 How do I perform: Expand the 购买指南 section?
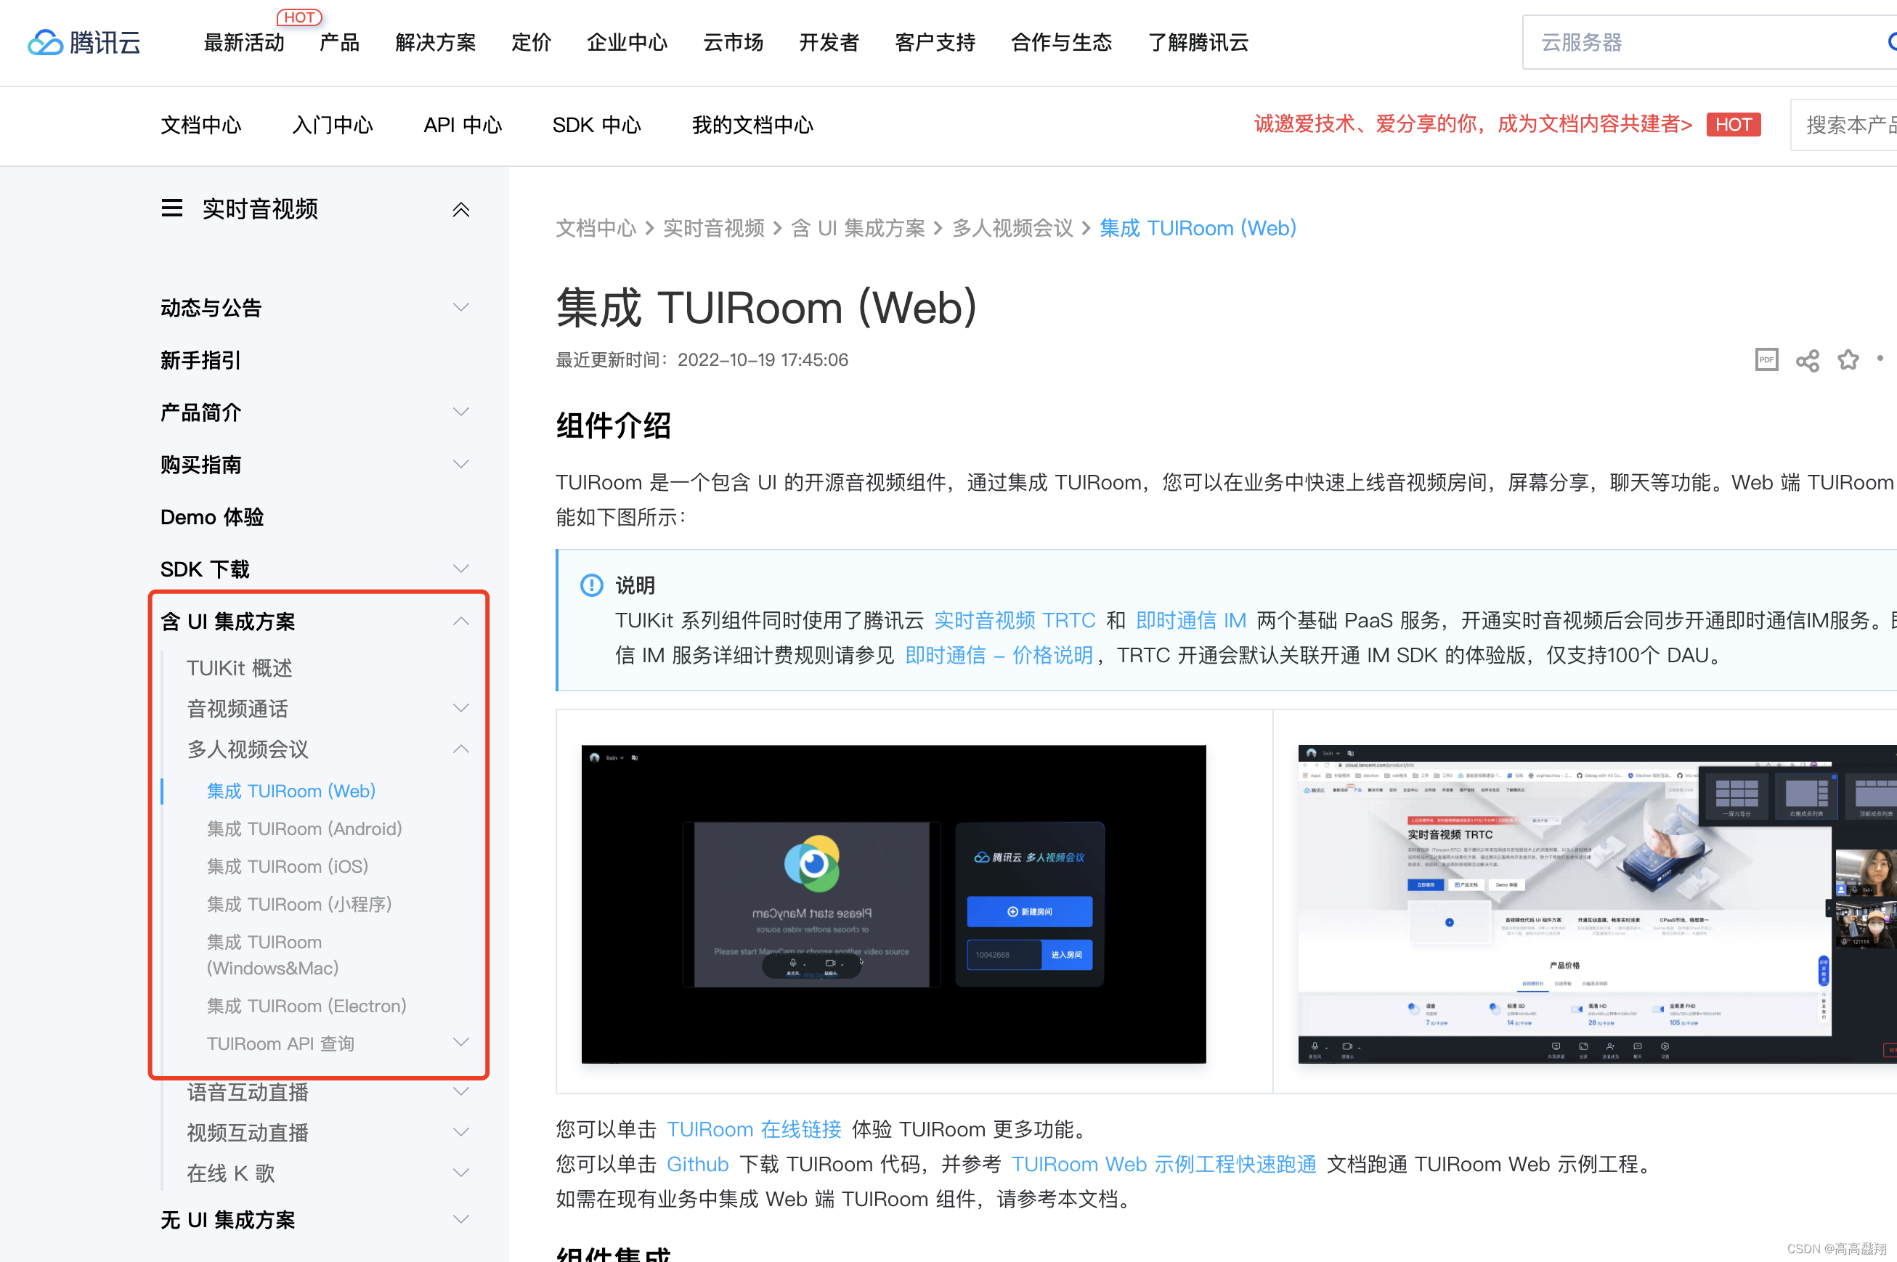[460, 465]
